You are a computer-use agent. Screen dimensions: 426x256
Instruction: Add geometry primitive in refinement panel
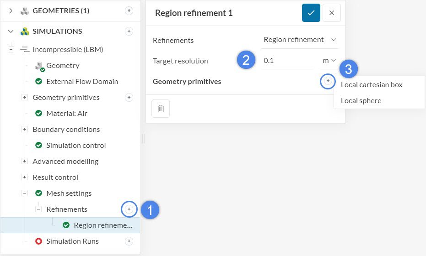pyautogui.click(x=328, y=81)
